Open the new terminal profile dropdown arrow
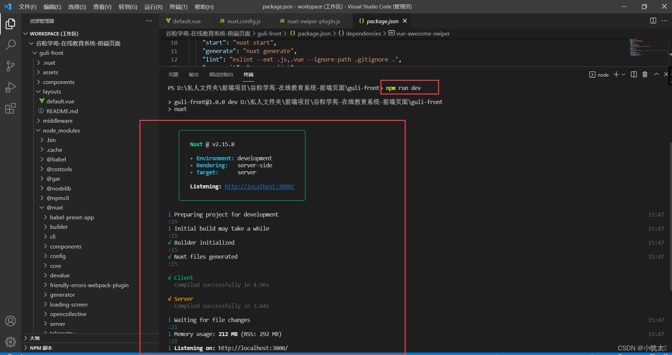 tap(624, 75)
